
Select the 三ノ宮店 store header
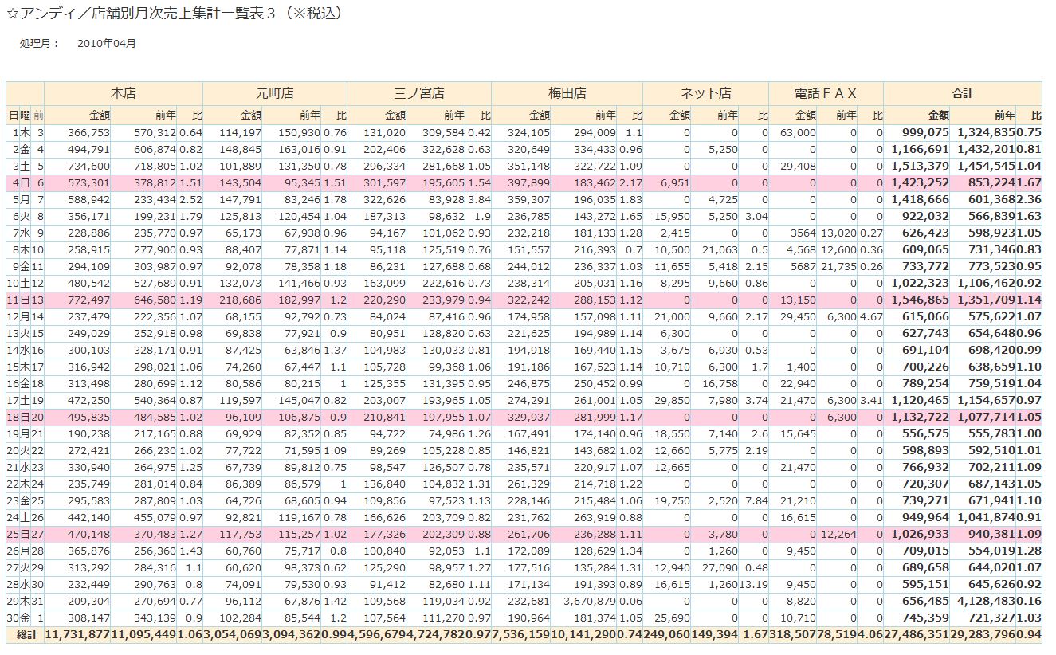(x=419, y=93)
